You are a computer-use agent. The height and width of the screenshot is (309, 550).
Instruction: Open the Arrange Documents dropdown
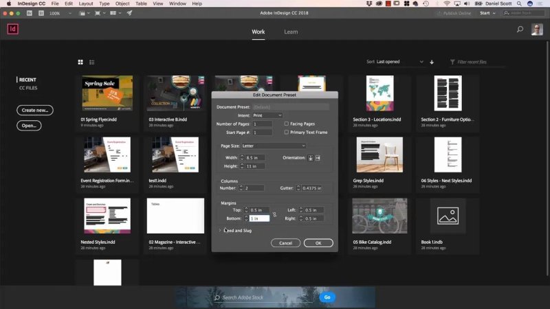click(x=115, y=13)
